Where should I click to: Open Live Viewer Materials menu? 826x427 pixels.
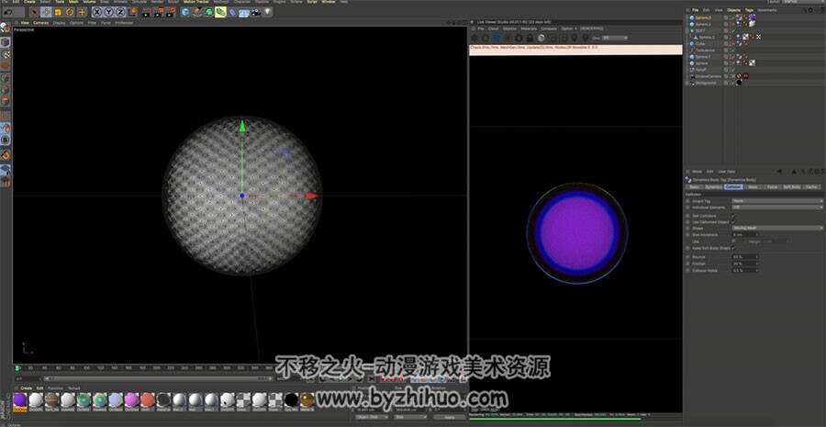click(529, 28)
